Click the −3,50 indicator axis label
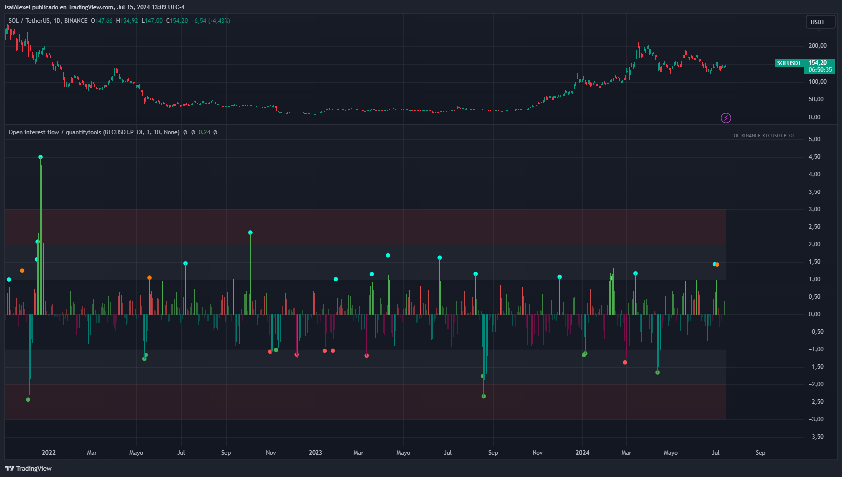Screen dimensions: 842x477 (816, 437)
